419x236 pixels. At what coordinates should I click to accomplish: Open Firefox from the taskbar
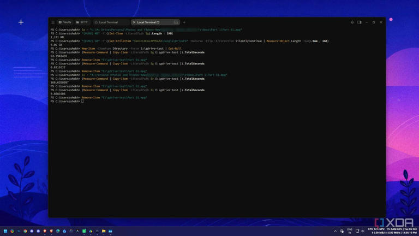click(x=12, y=231)
